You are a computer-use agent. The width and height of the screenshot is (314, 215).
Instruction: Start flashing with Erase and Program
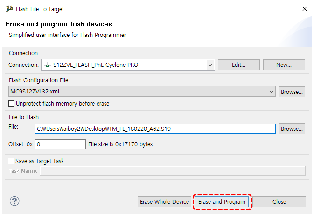pos(222,202)
